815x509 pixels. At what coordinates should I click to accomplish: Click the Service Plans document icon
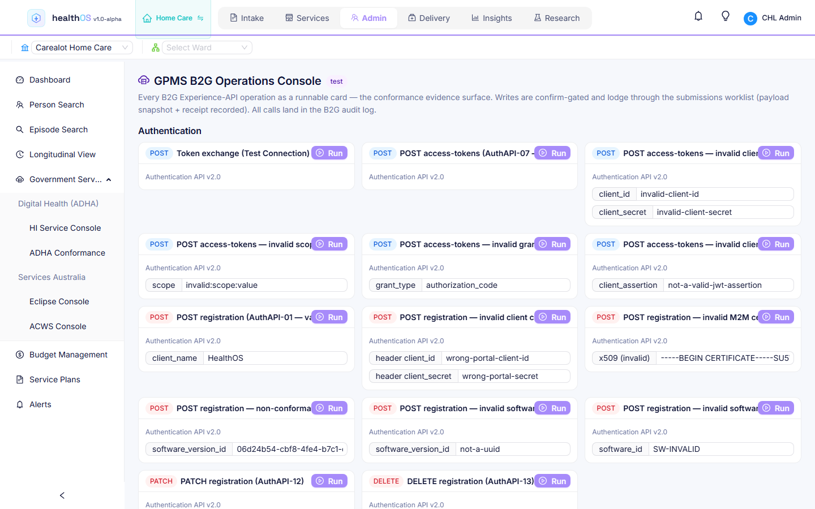tap(20, 379)
